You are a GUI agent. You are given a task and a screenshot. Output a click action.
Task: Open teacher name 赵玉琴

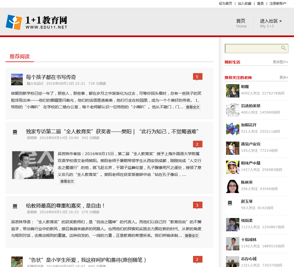coord(247,201)
